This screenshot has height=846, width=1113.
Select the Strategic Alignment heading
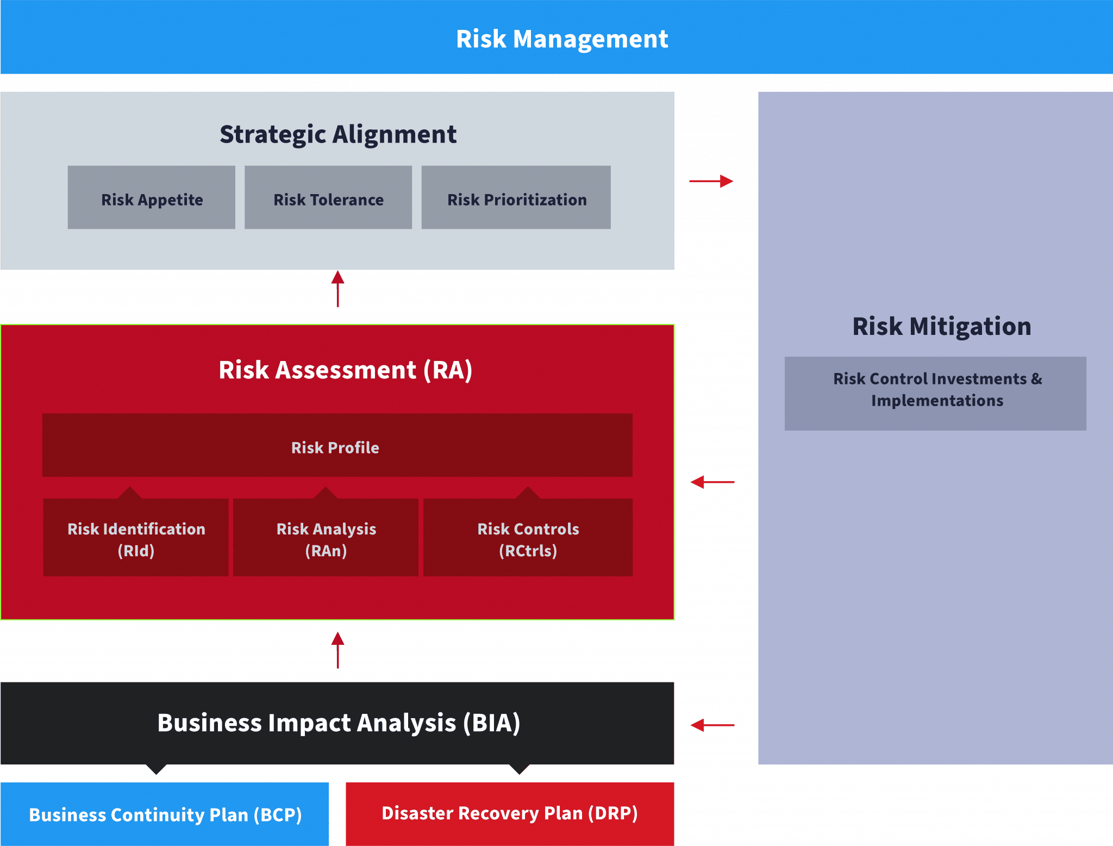[338, 134]
